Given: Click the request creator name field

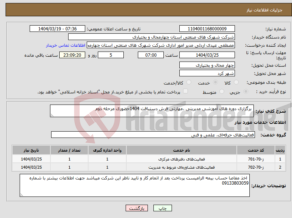Looking at the screenshot, I should point(161,45).
